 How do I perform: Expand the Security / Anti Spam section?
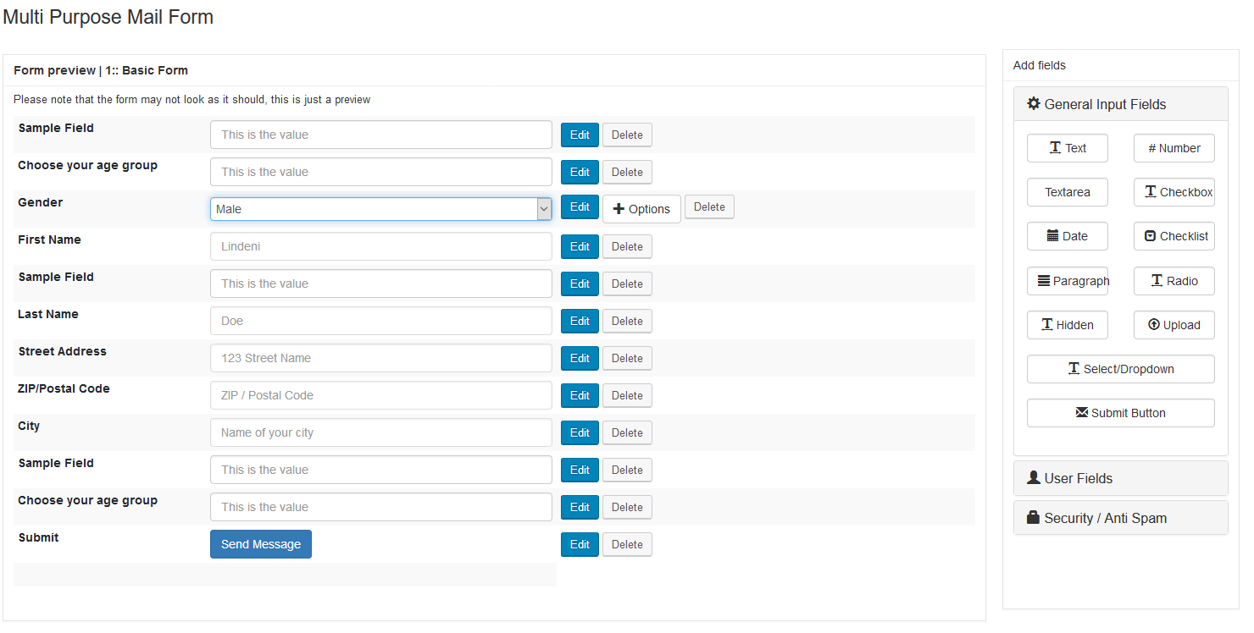coord(1120,518)
